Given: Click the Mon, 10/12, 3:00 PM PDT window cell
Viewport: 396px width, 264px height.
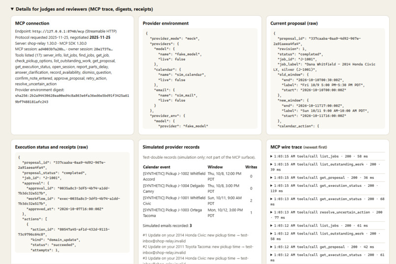Looking at the screenshot, I should (226, 213).
